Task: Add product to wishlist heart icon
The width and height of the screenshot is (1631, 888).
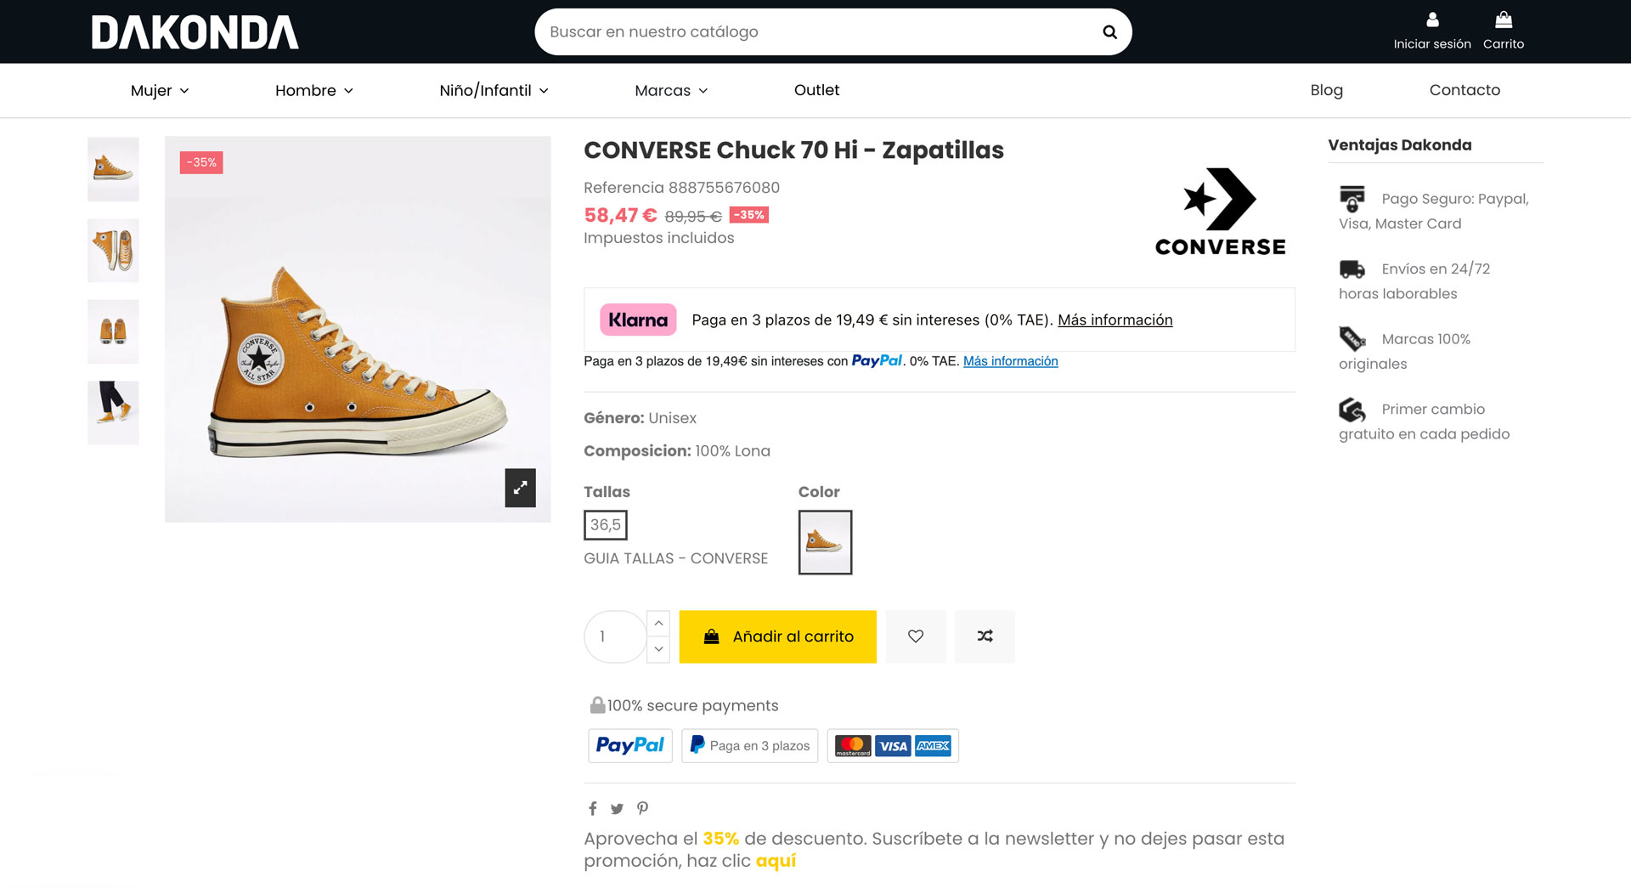Action: pyautogui.click(x=916, y=636)
